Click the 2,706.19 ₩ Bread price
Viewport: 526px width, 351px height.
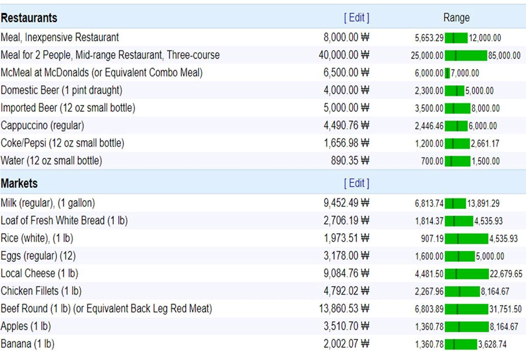coord(346,220)
